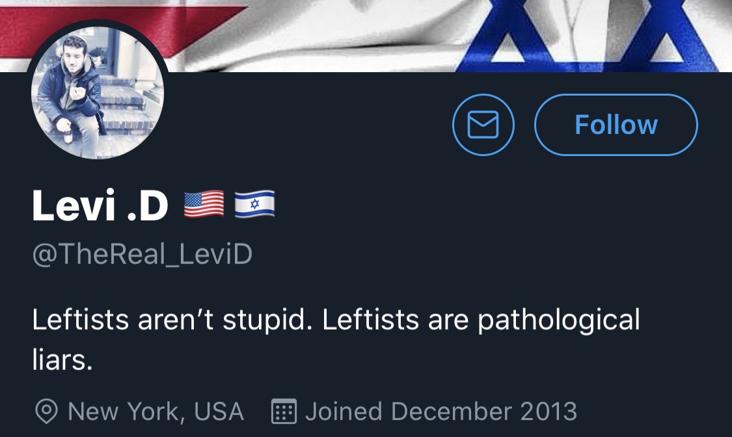732x437 pixels.
Task: Click the American flag emoji
Action: point(204,204)
